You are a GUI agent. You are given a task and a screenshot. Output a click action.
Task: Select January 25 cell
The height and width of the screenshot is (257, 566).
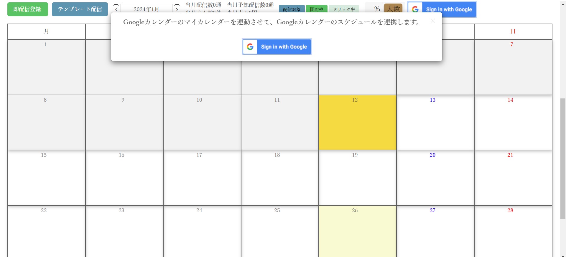[x=280, y=231]
